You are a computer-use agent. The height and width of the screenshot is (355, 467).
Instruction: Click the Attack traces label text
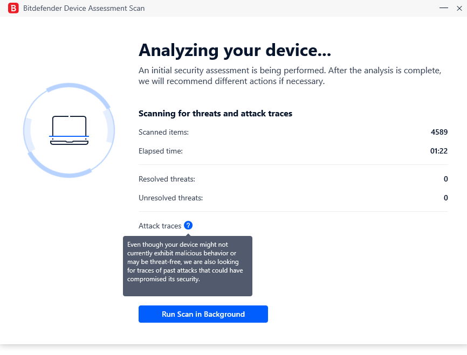point(160,226)
